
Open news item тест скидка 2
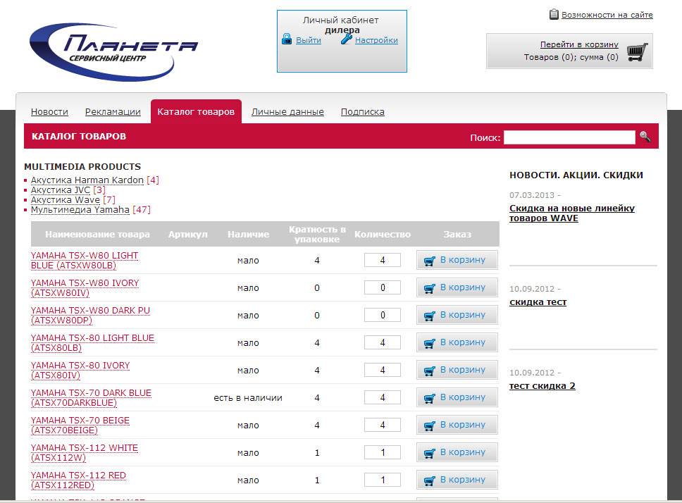tap(542, 386)
